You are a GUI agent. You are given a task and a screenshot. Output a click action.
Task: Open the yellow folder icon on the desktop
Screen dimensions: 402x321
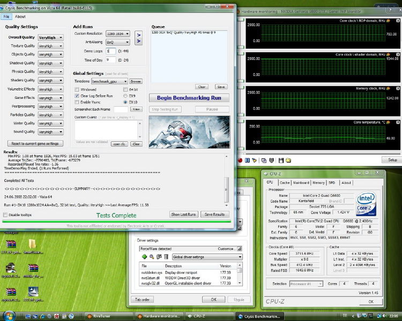[32, 244]
